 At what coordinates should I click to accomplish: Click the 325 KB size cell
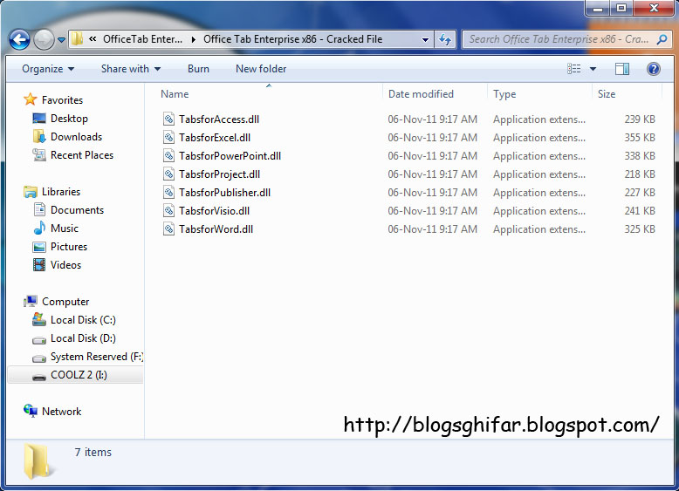pyautogui.click(x=640, y=229)
